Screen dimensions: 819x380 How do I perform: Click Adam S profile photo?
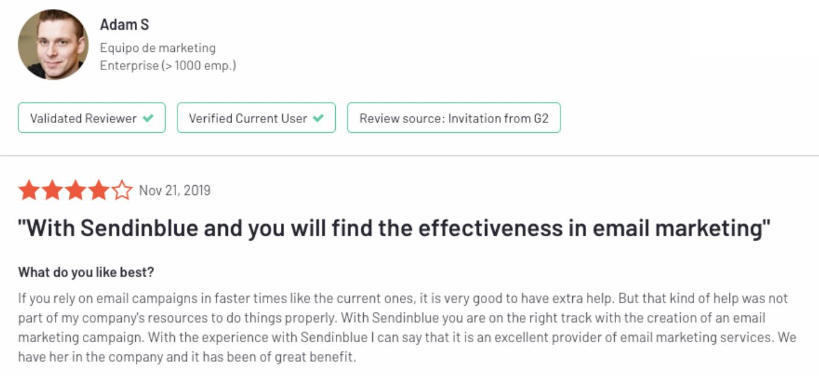click(x=53, y=44)
